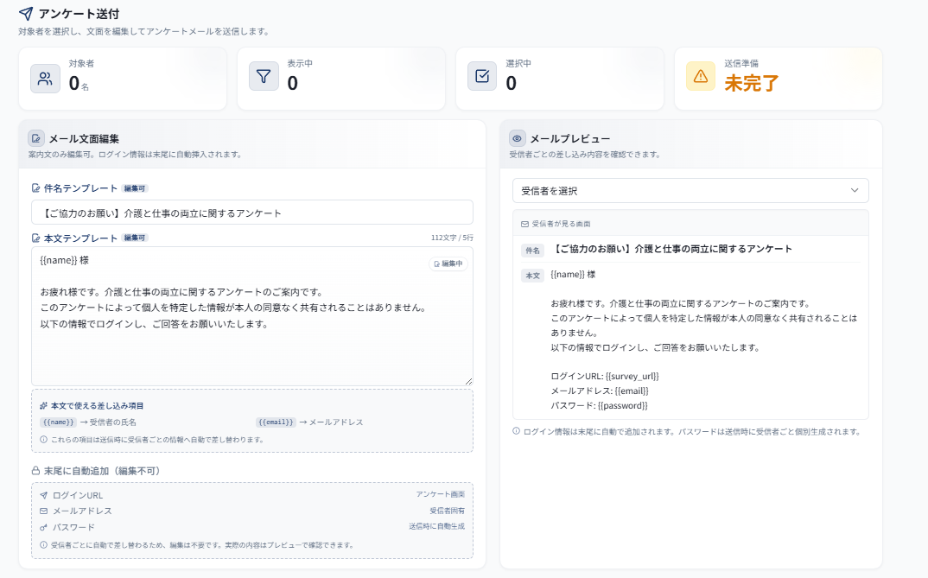The width and height of the screenshot is (928, 578).
Task: Click inside the 本文テンプレート body text area
Action: (251, 346)
